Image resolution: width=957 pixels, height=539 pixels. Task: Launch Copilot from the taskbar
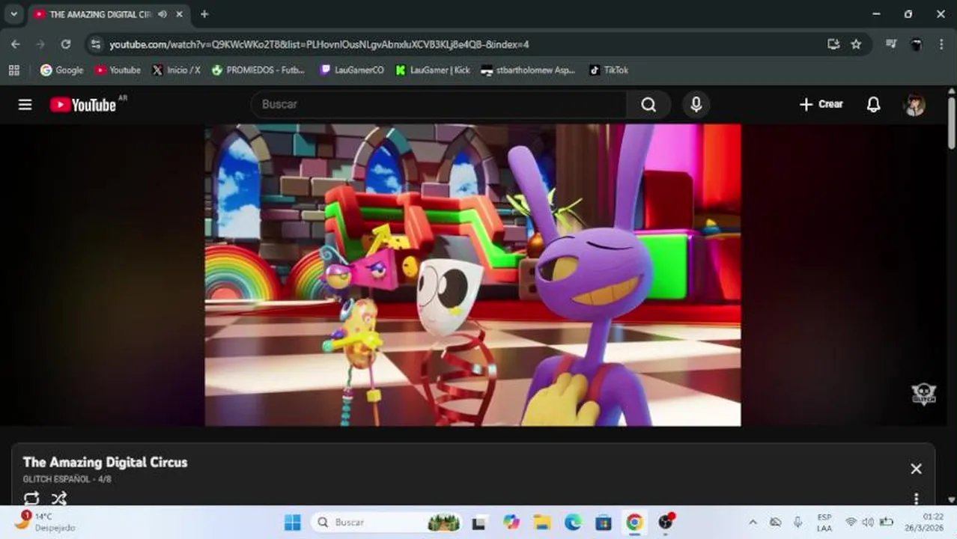click(x=511, y=522)
